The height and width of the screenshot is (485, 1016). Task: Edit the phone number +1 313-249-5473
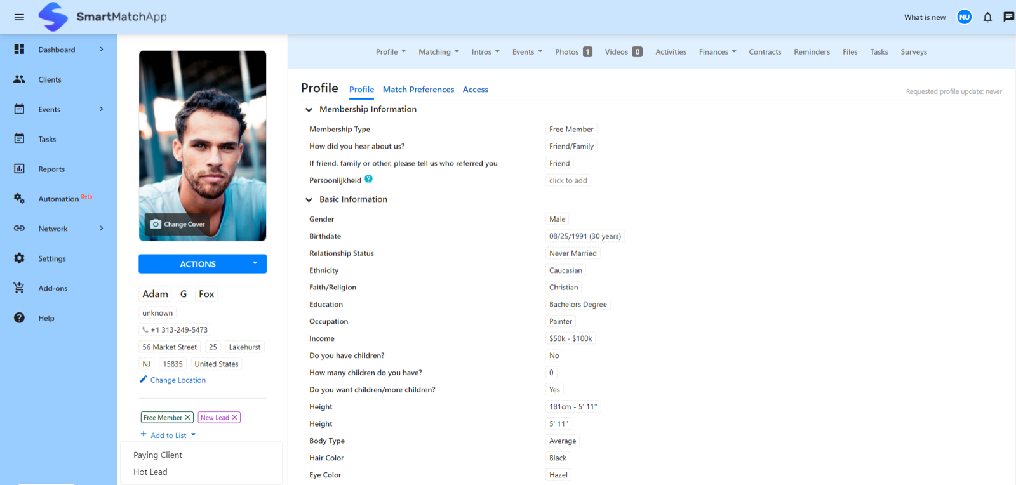click(x=175, y=330)
